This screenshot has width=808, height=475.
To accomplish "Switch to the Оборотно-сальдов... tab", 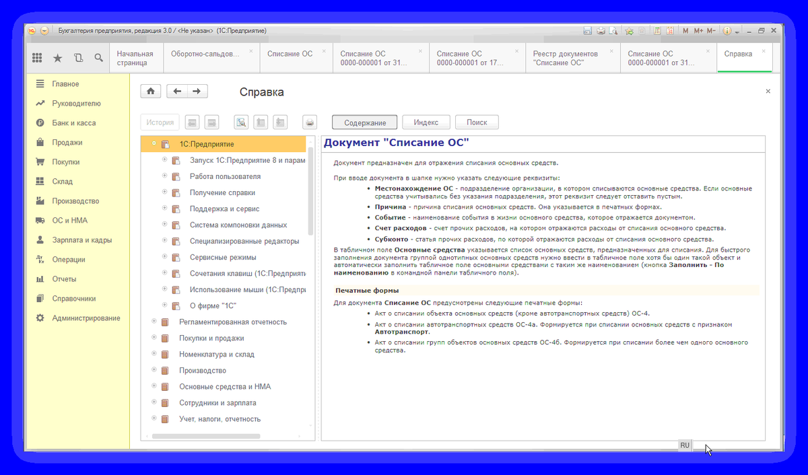I will [x=212, y=58].
